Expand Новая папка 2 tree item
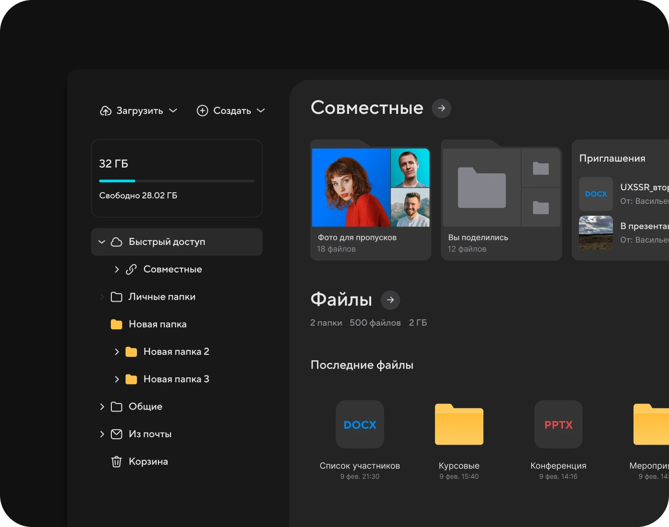Viewport: 669px width, 527px height. (x=117, y=351)
